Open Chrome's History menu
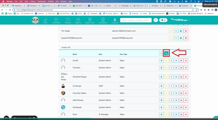 click(x=33, y=1)
